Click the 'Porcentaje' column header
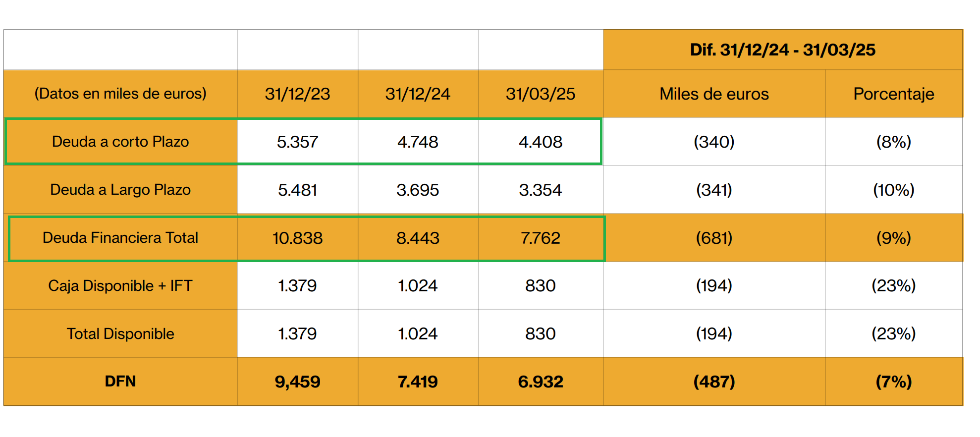 894,94
